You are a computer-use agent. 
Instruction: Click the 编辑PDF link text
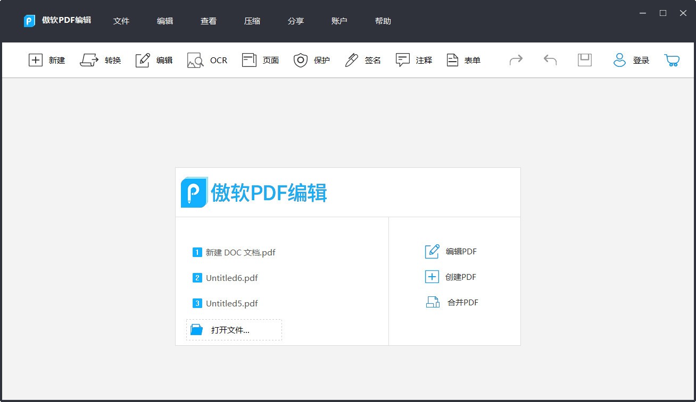click(461, 252)
